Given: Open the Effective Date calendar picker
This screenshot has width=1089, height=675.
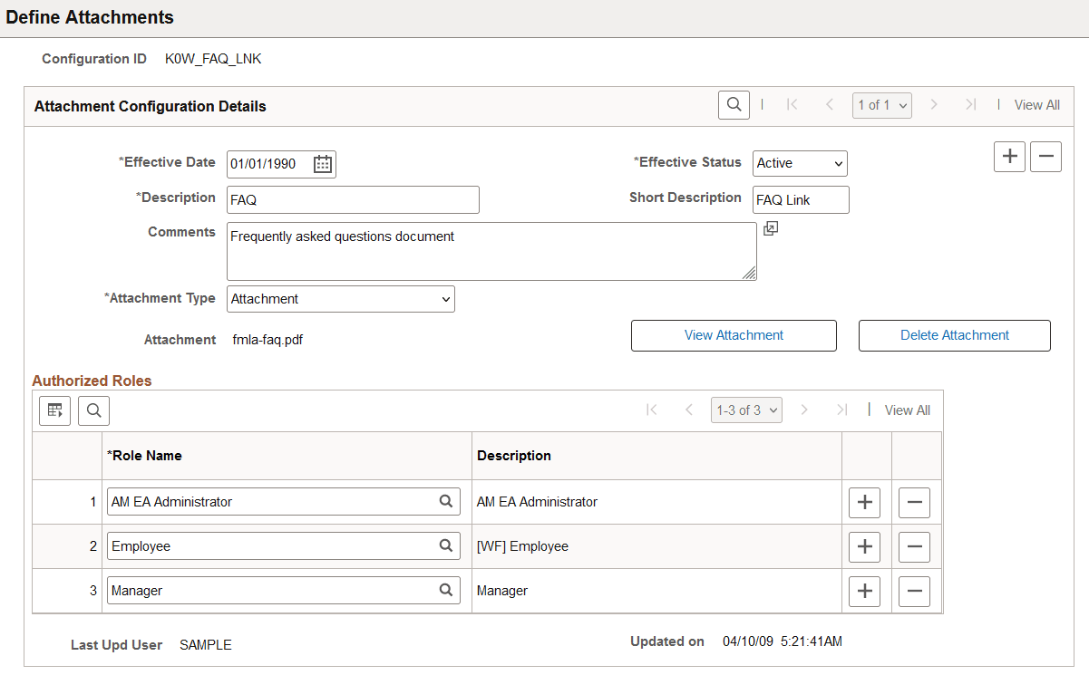Looking at the screenshot, I should click(323, 164).
